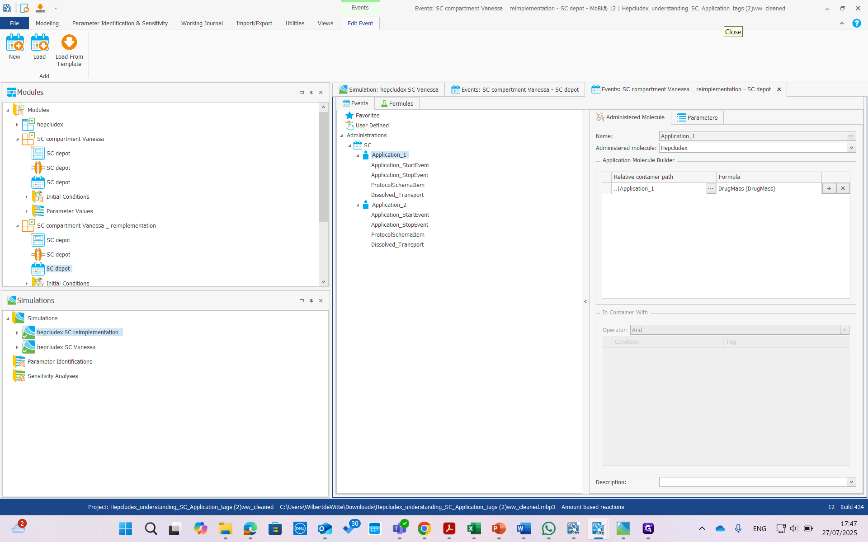Pin the Modules panel
This screenshot has width=868, height=542.
311,93
